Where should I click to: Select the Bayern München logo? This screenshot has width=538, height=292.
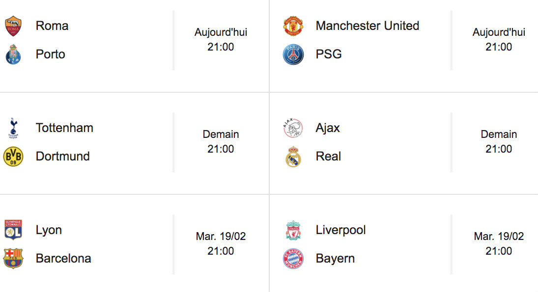pyautogui.click(x=293, y=259)
